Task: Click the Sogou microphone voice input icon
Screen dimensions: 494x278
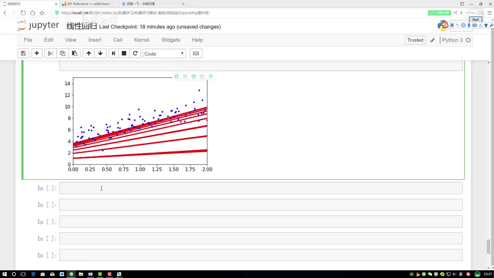Action: 469,25
